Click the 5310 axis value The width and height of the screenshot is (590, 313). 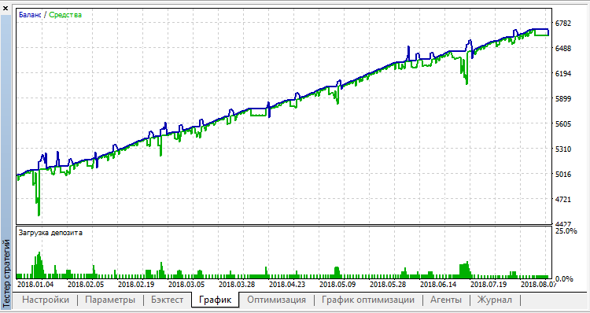[x=562, y=149]
